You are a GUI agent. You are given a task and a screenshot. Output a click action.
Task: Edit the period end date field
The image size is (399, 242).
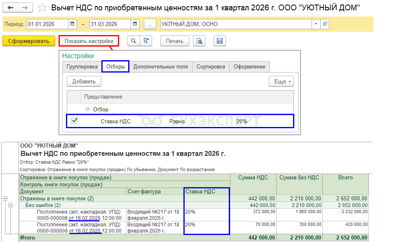110,24
